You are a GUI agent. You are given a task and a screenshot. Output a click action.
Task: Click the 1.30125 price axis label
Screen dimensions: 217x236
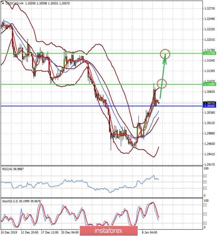209,123
